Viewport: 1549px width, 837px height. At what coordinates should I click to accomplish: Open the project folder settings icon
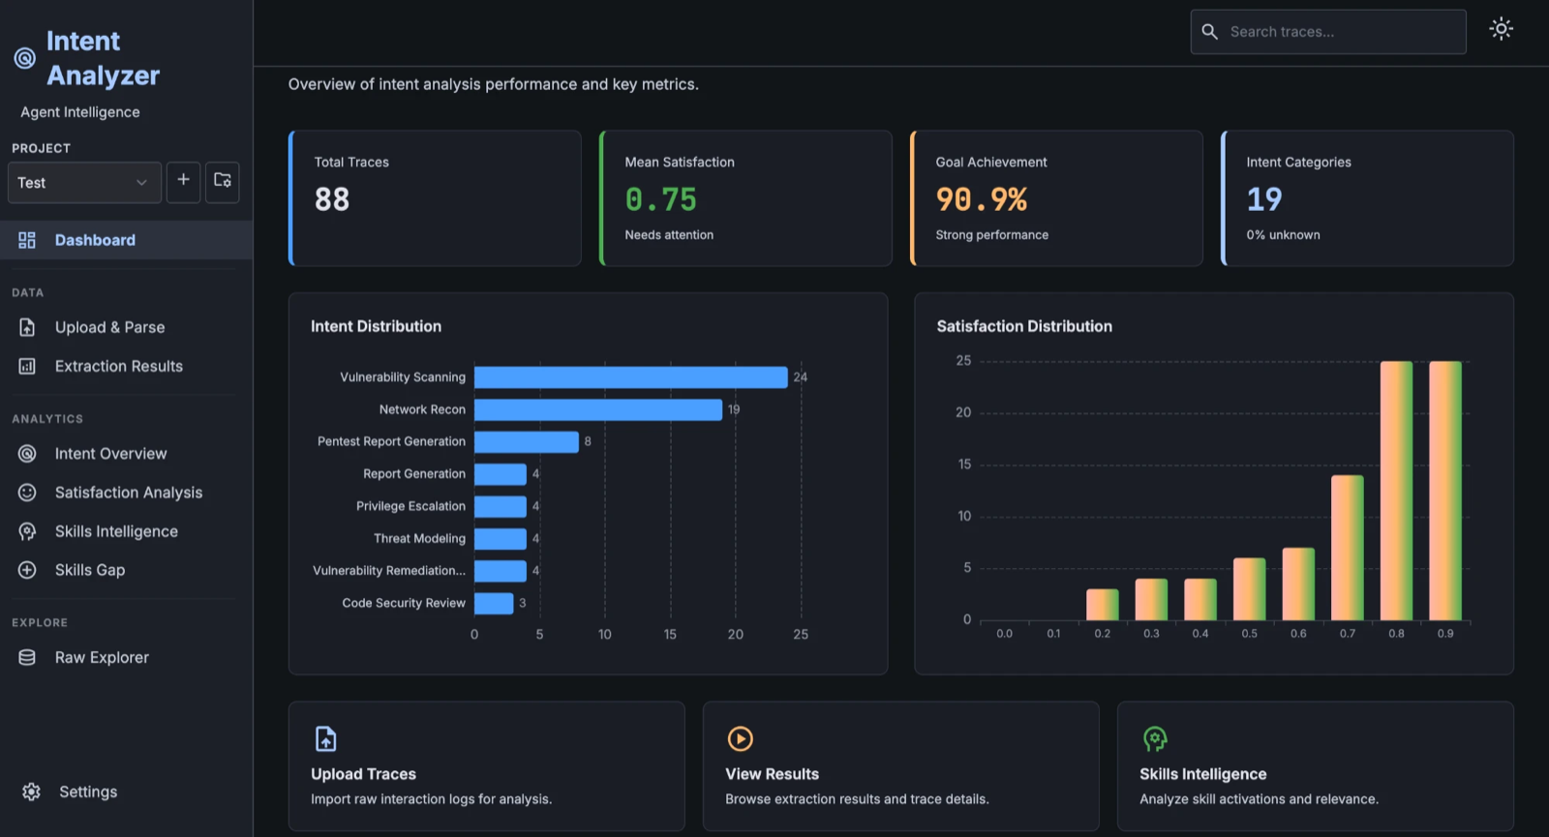click(x=223, y=181)
